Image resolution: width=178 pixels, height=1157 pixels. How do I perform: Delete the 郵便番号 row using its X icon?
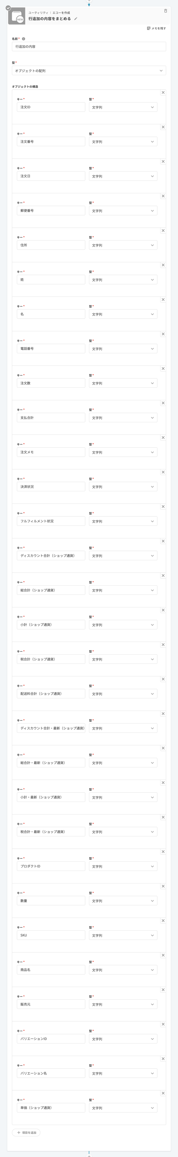pyautogui.click(x=163, y=196)
